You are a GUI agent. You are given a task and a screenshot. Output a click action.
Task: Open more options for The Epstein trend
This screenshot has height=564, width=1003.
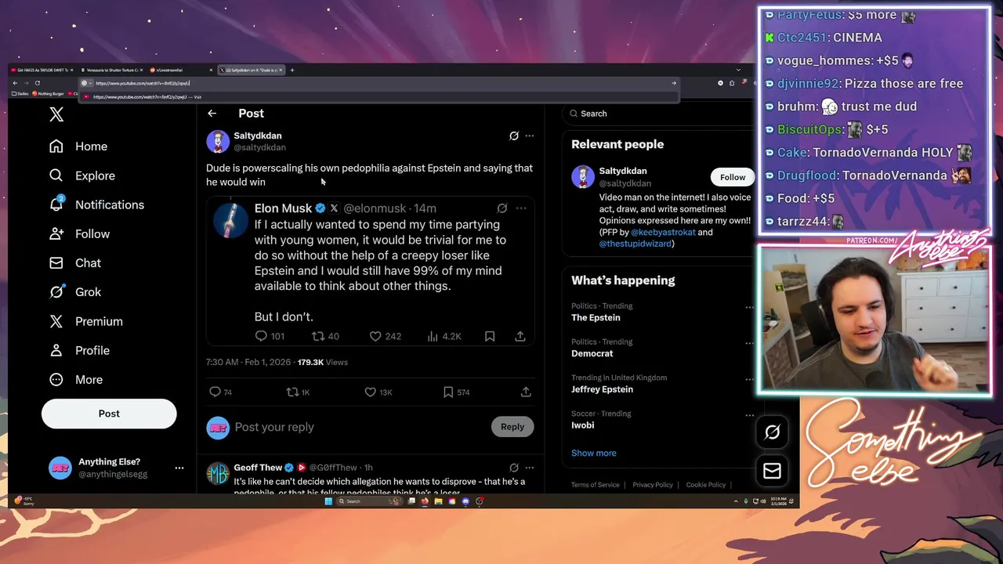click(x=749, y=307)
